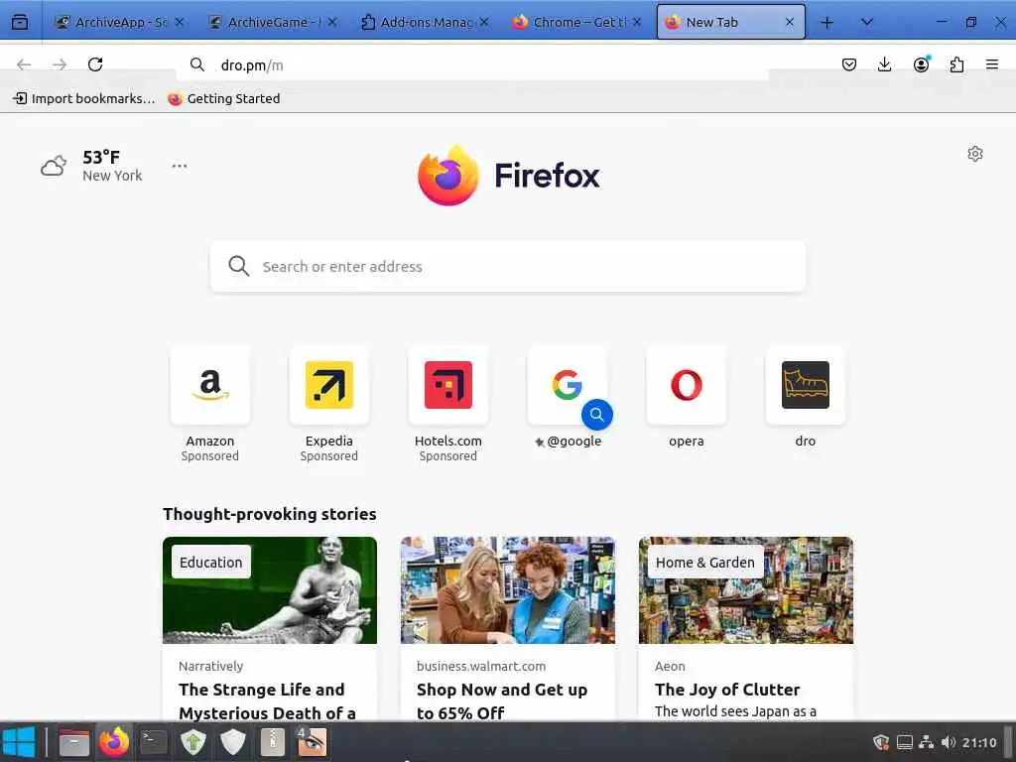Click show desktop strip at taskbar end
The height and width of the screenshot is (762, 1016).
1009,742
